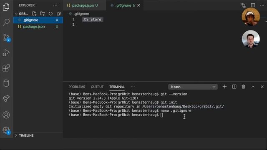Create a new file in Explorer
267x150 pixels.
[x=34, y=14]
